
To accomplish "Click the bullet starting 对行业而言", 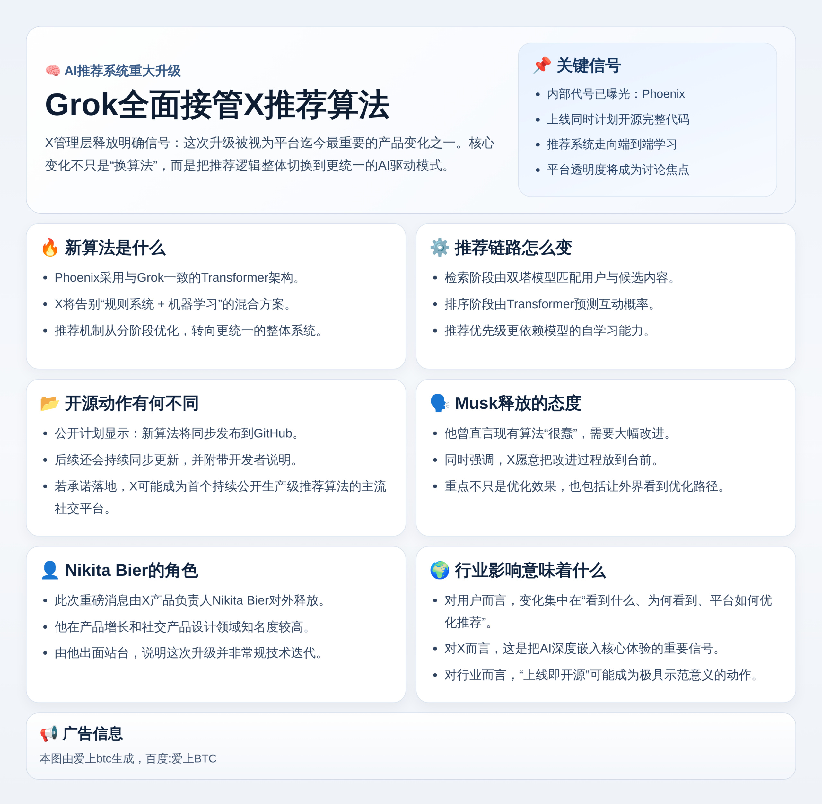I will pyautogui.click(x=602, y=675).
